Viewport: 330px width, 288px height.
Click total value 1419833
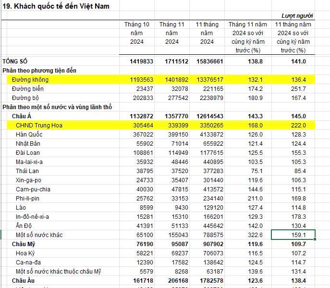pyautogui.click(x=141, y=62)
